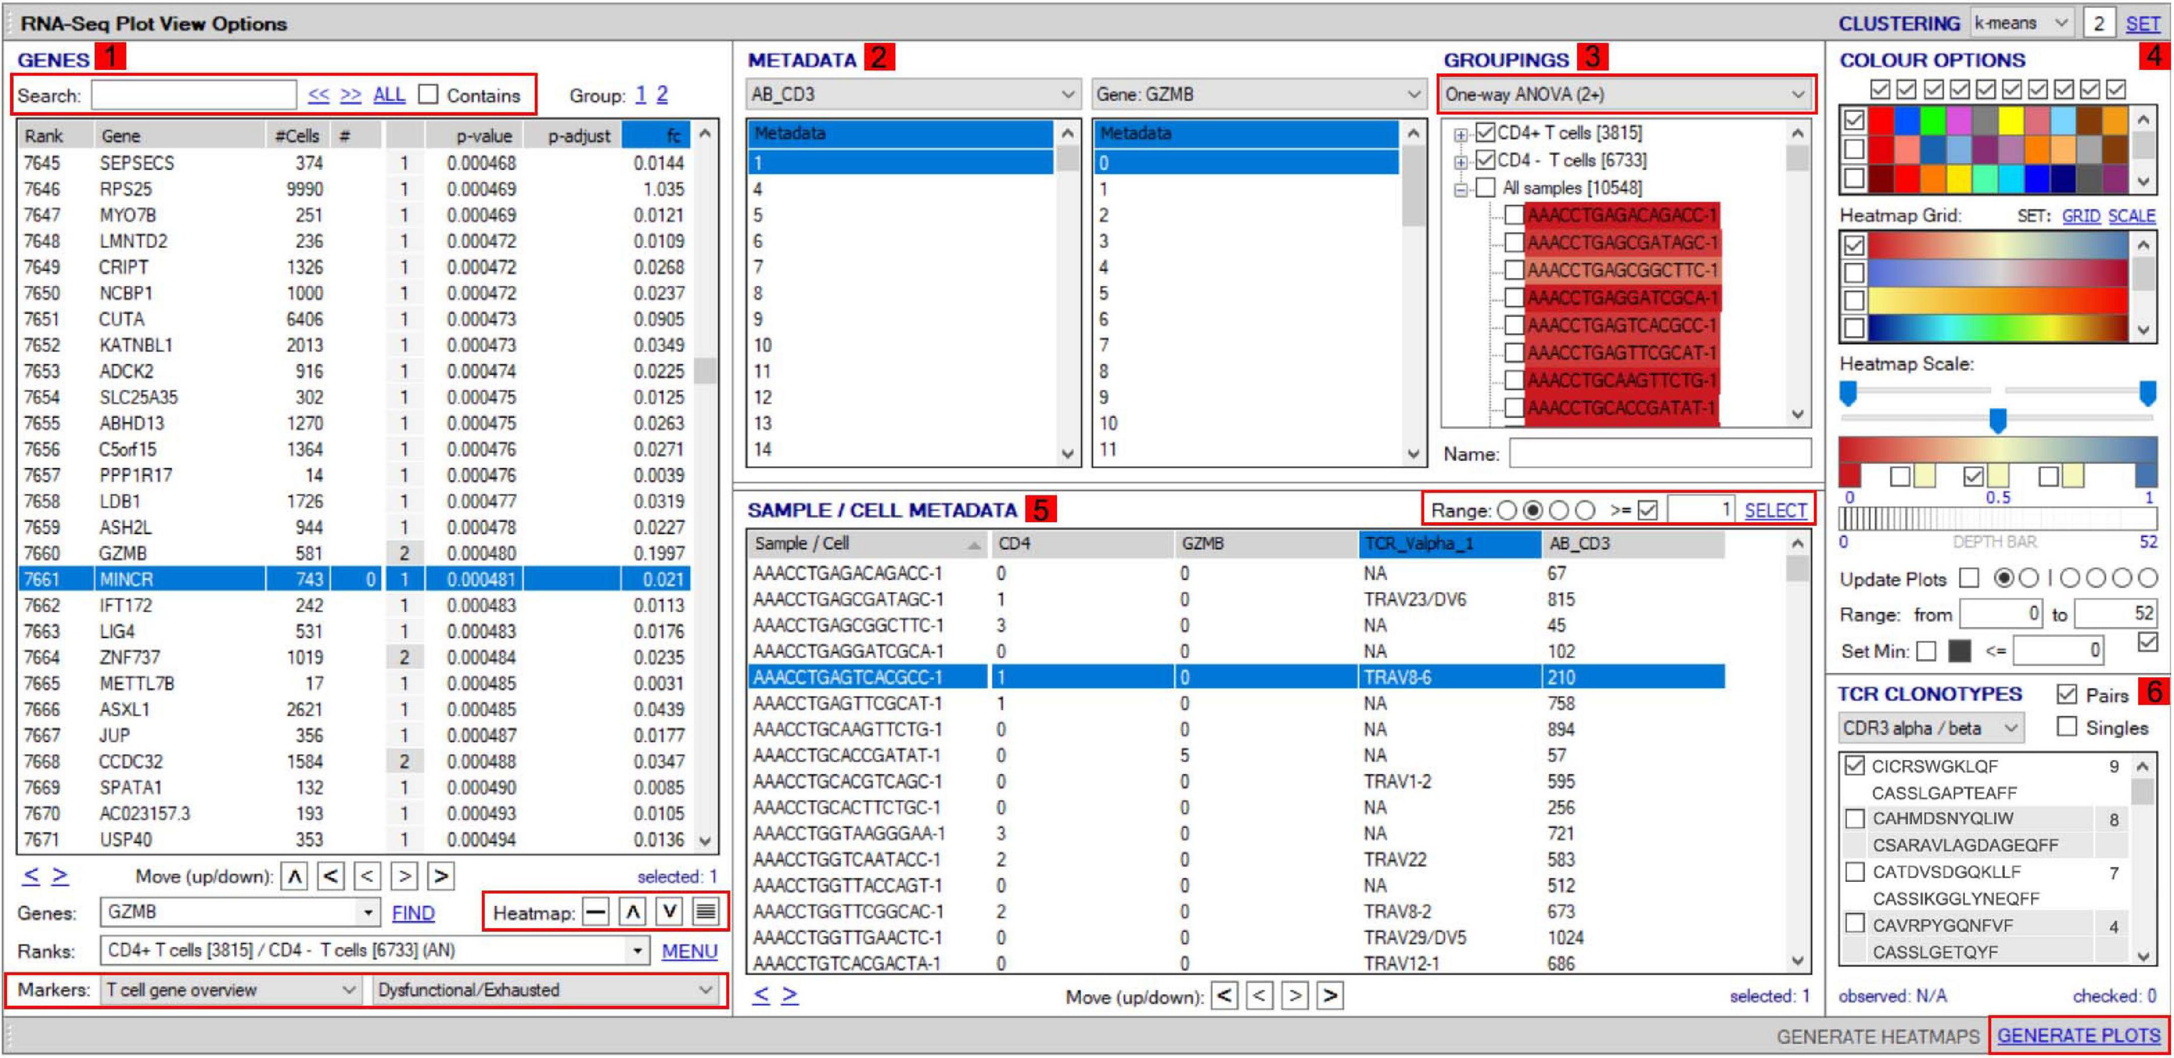This screenshot has width=2174, height=1058.
Task: Toggle the TCR Pairs checkbox
Action: tap(2067, 694)
